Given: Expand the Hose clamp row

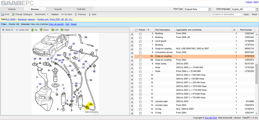Looking at the screenshot, I should (x=132, y=64).
